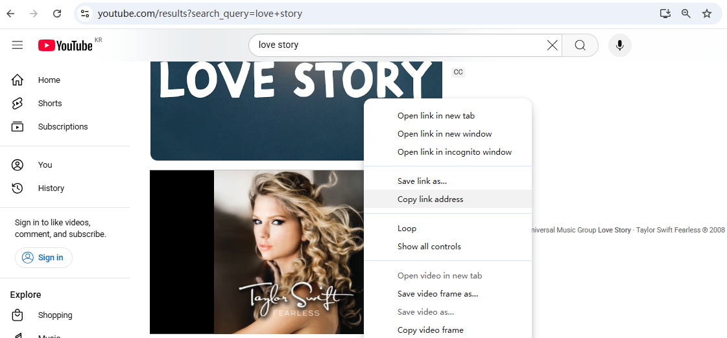Clear the search box with the X icon
Image resolution: width=727 pixels, height=338 pixels.
(552, 45)
